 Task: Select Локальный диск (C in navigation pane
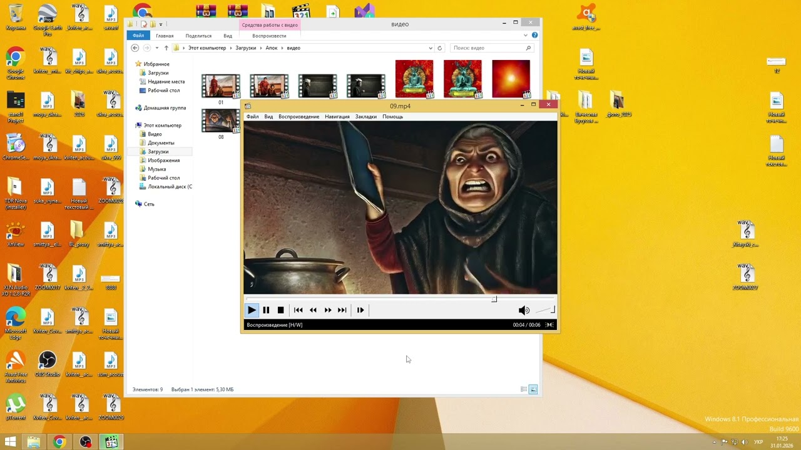click(170, 187)
